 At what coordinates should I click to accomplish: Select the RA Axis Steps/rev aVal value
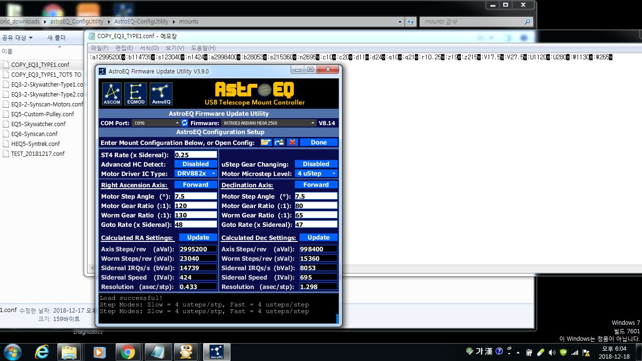198,249
